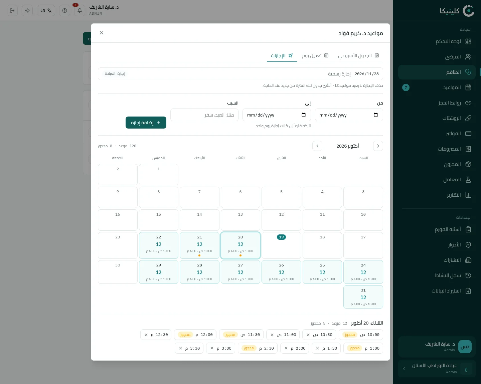Screen dimensions: 481x384
Task: Open التقارير in the sidebar
Action: 437,195
